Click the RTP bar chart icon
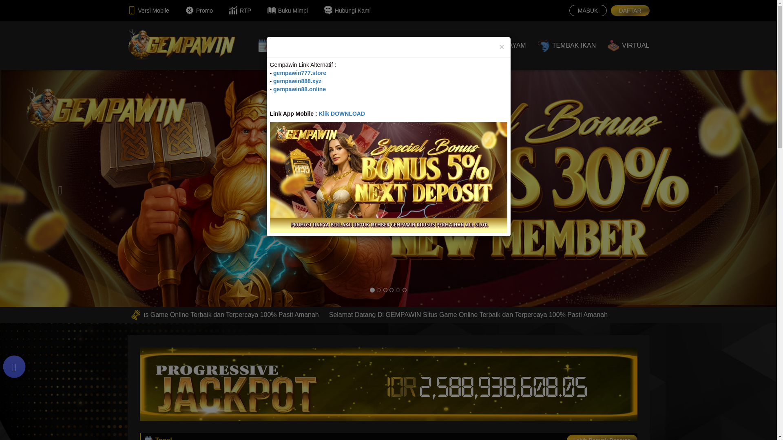Screen dimensions: 783x440 point(233,10)
